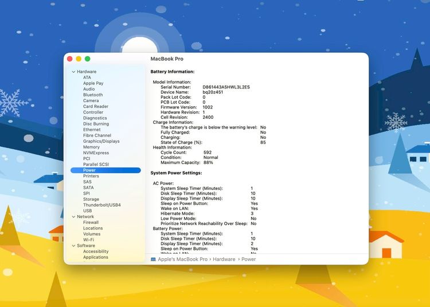Click Power in the bottom path bar
430x307 pixels.
248,259
